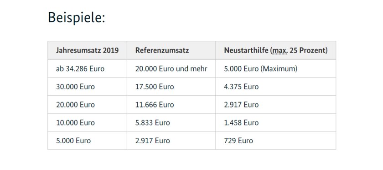Select the Jahresumsatz 2019 column header
The image size is (383, 170).
point(88,50)
